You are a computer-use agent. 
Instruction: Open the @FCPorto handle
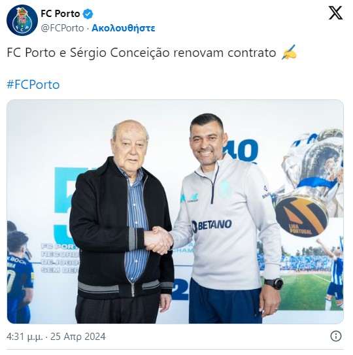[x=62, y=28]
